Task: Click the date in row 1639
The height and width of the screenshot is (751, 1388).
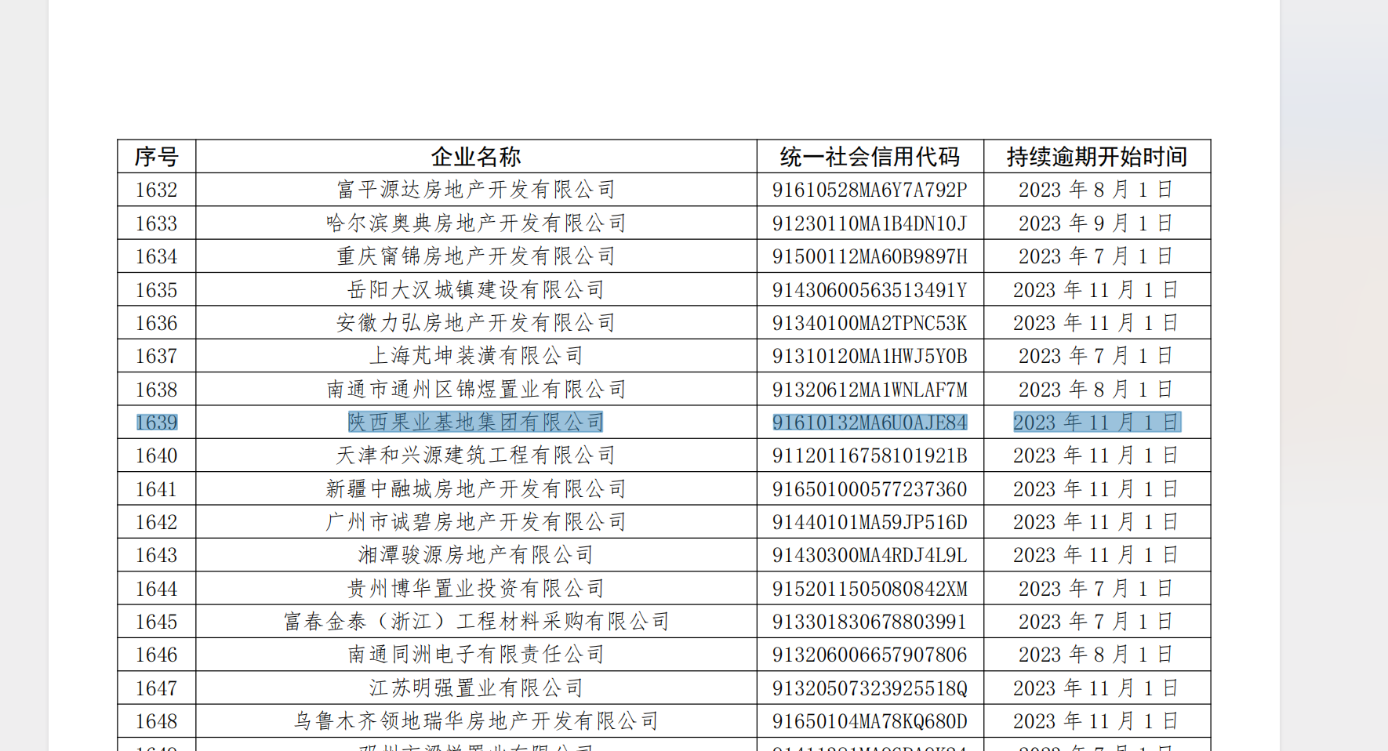Action: [x=1097, y=423]
